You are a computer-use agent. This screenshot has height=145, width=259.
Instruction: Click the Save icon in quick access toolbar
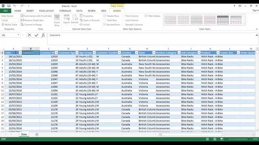click(9, 6)
